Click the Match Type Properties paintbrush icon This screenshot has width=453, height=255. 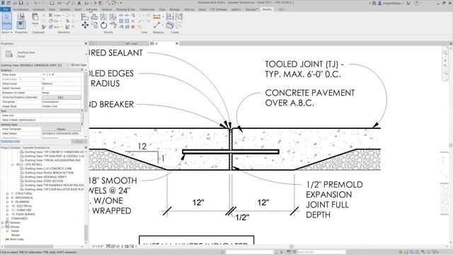click(x=44, y=27)
